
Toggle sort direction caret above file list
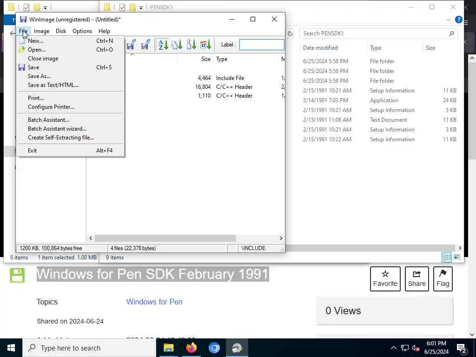(x=132, y=55)
